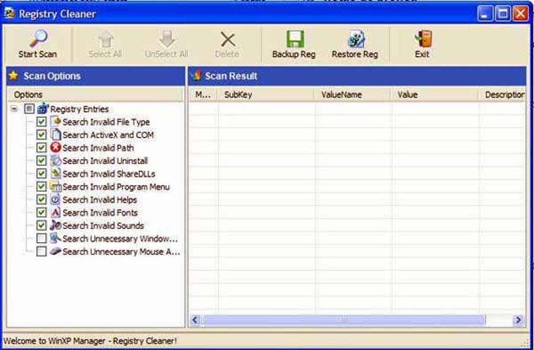Click the Invalid Fonts letter A icon

55,212
